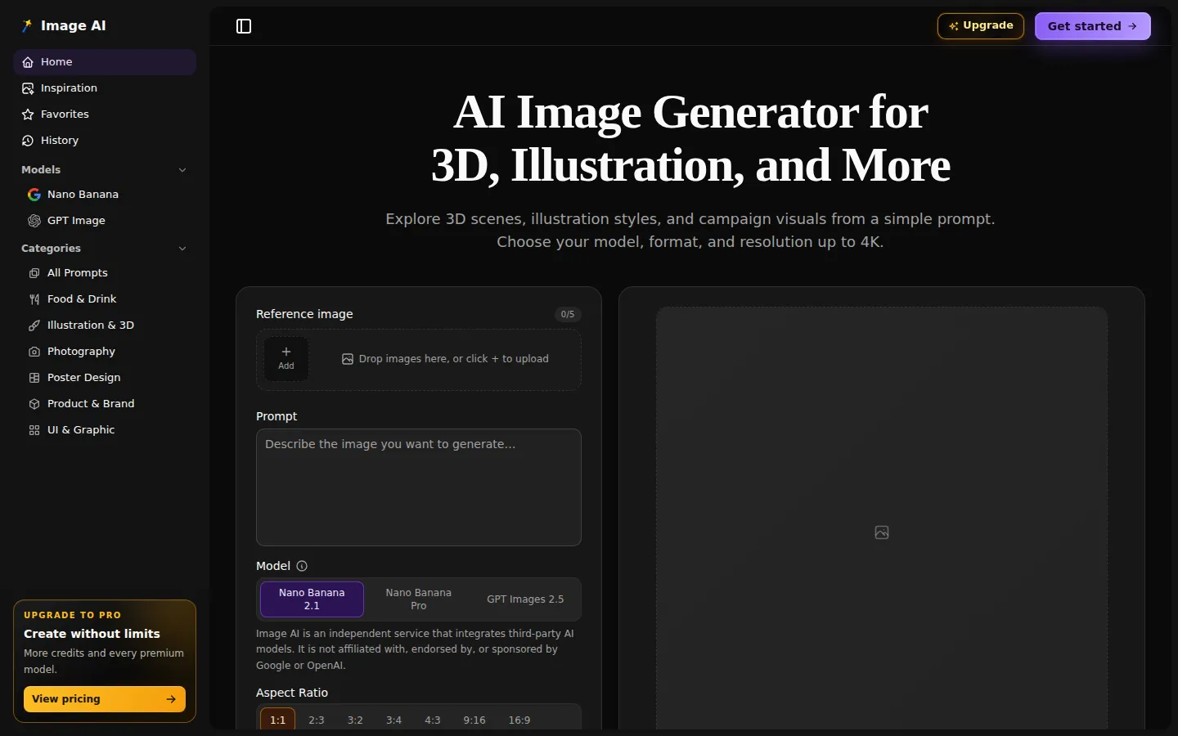Click the View pricing button
Screen dimensions: 1178x736
click(x=105, y=699)
